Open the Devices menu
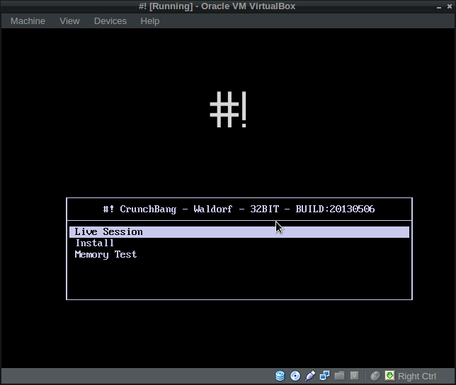456x385 pixels. click(110, 21)
